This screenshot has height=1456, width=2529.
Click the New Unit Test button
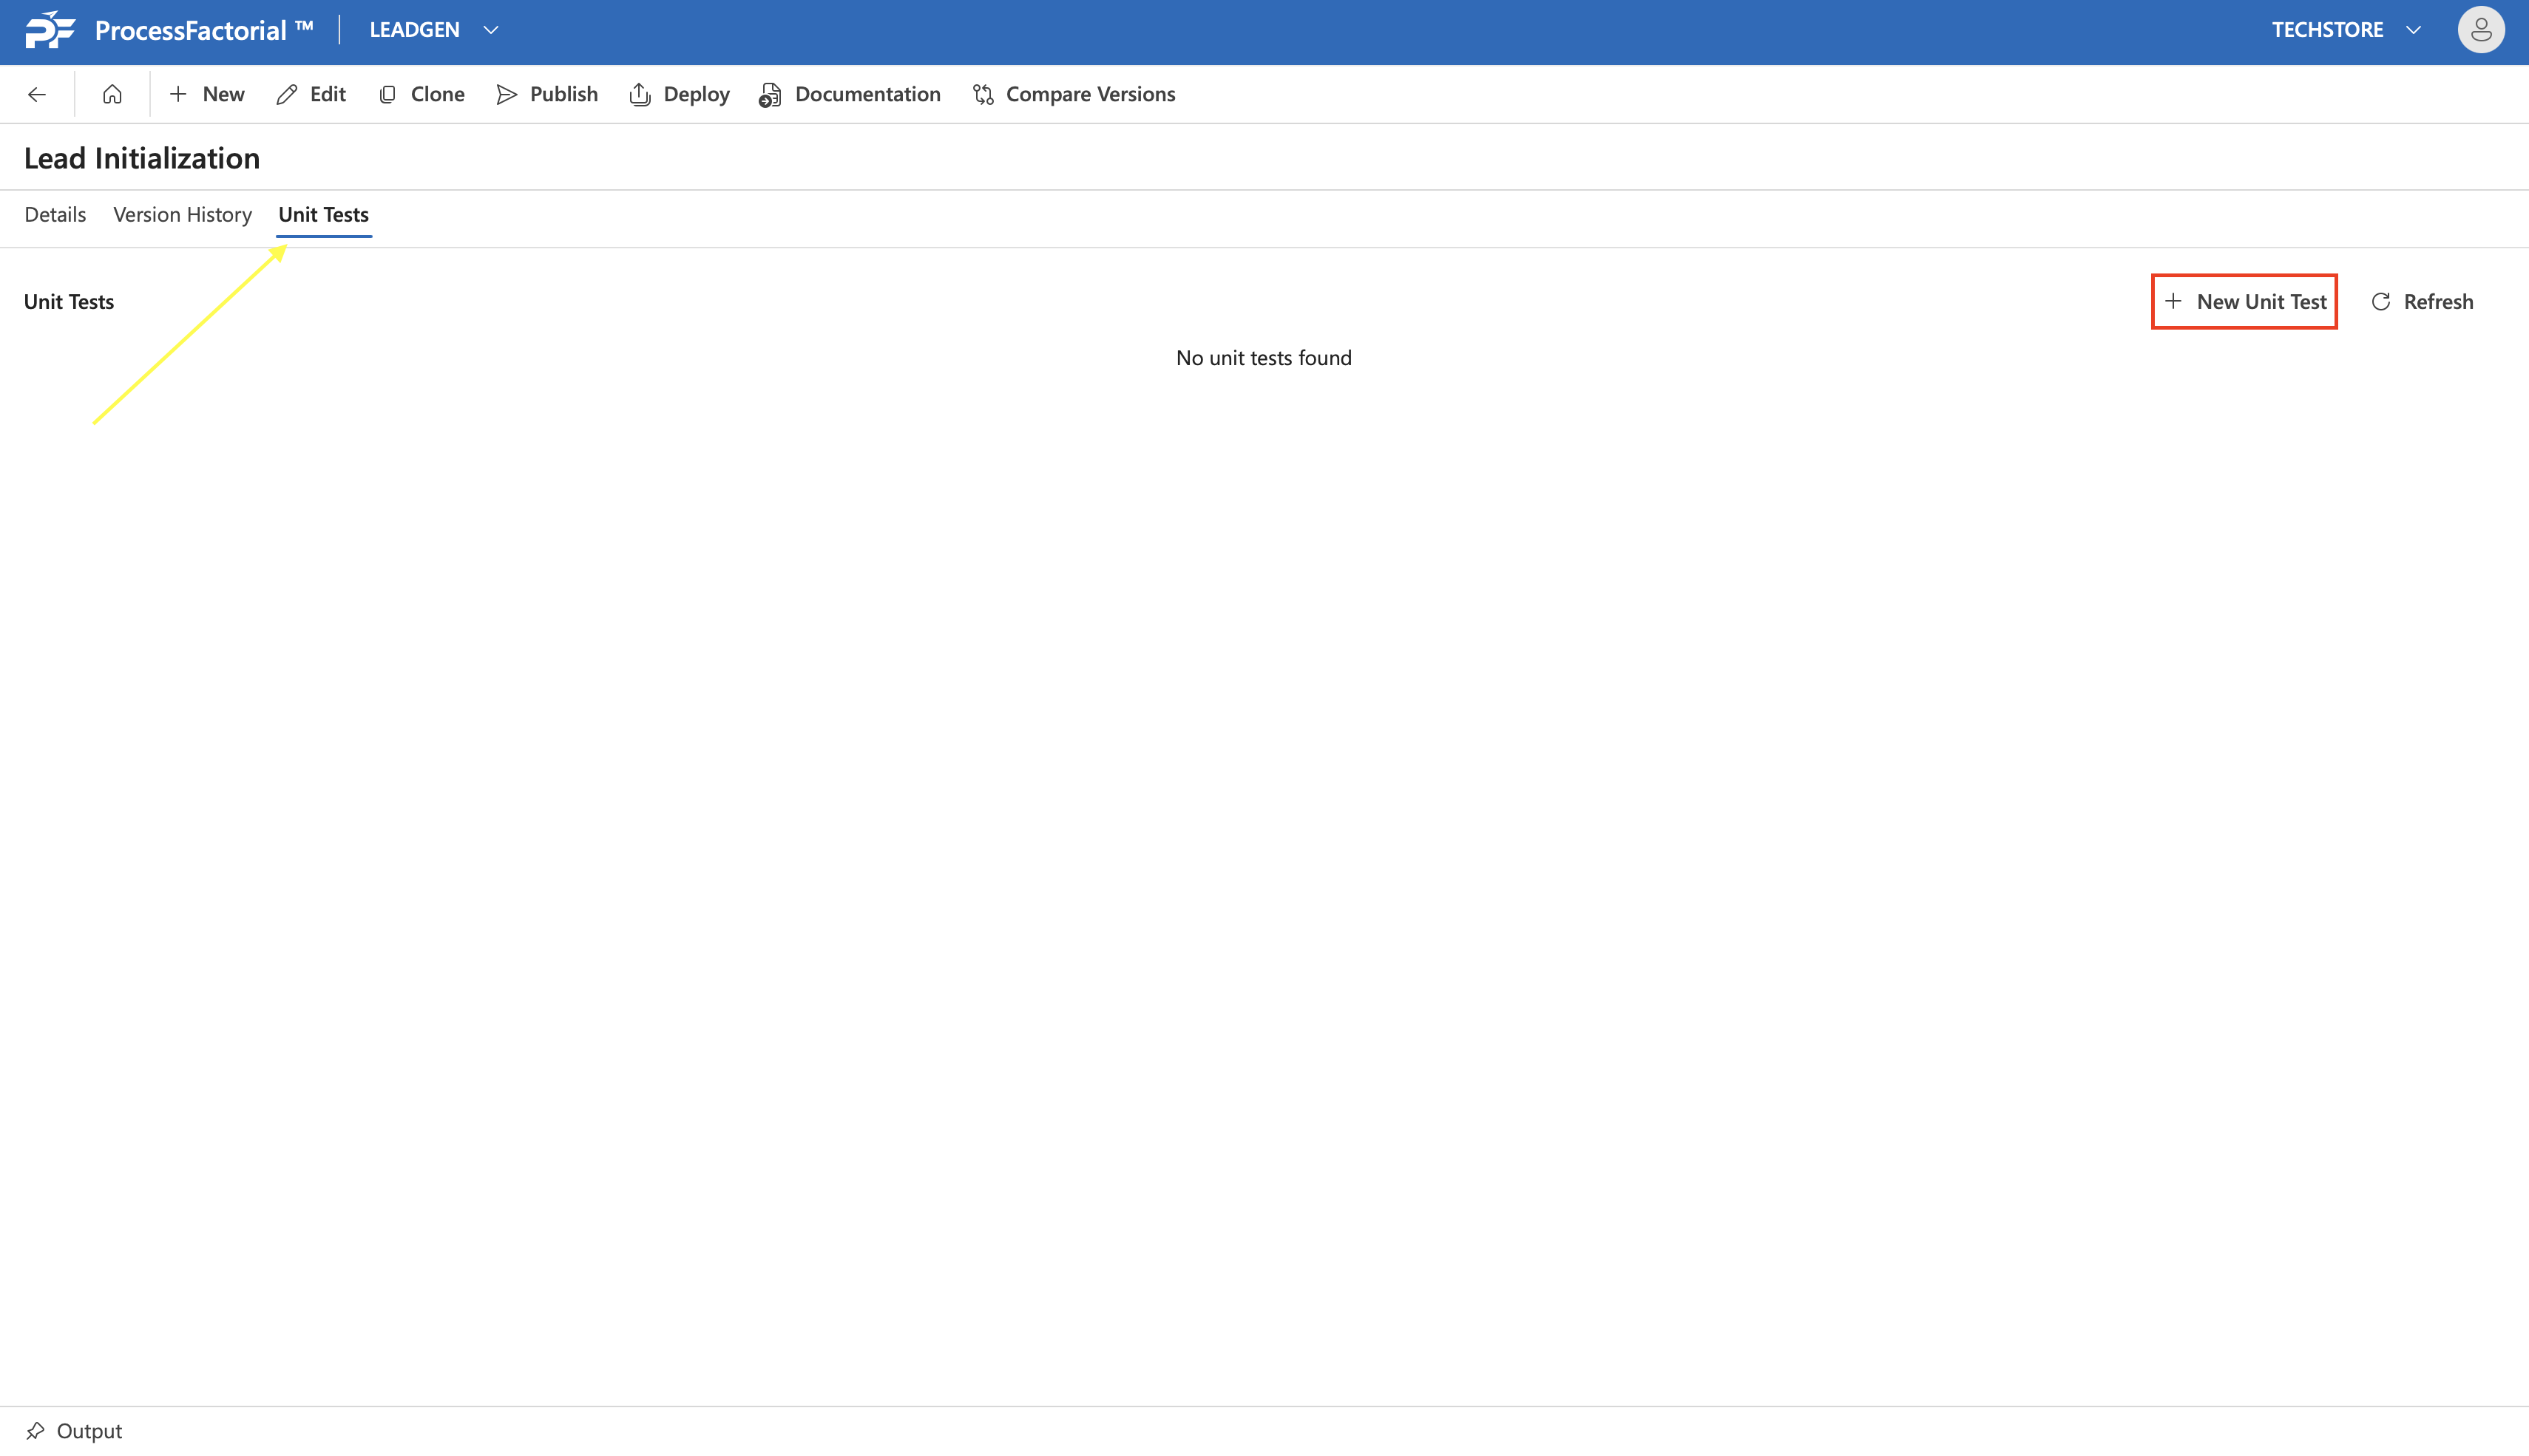[x=2244, y=301]
